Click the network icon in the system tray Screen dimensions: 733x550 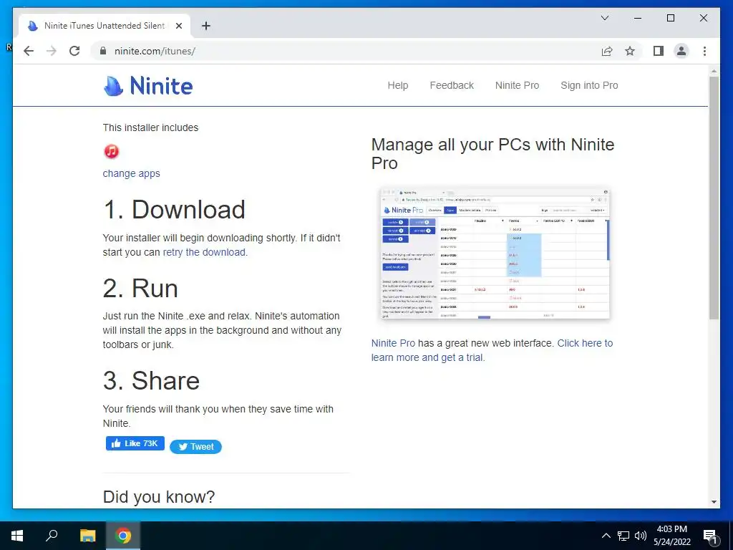623,536
